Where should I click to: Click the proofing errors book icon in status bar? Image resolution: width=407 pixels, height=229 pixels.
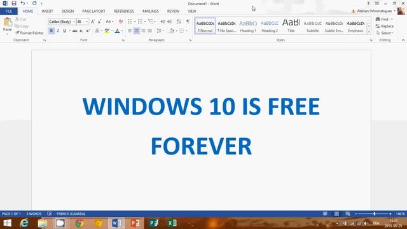(50, 214)
